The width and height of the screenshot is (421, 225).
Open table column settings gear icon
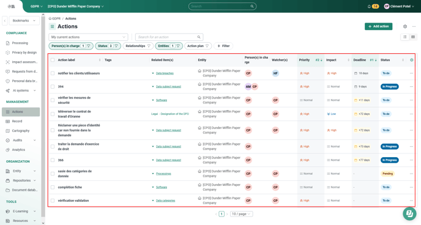pos(411,60)
